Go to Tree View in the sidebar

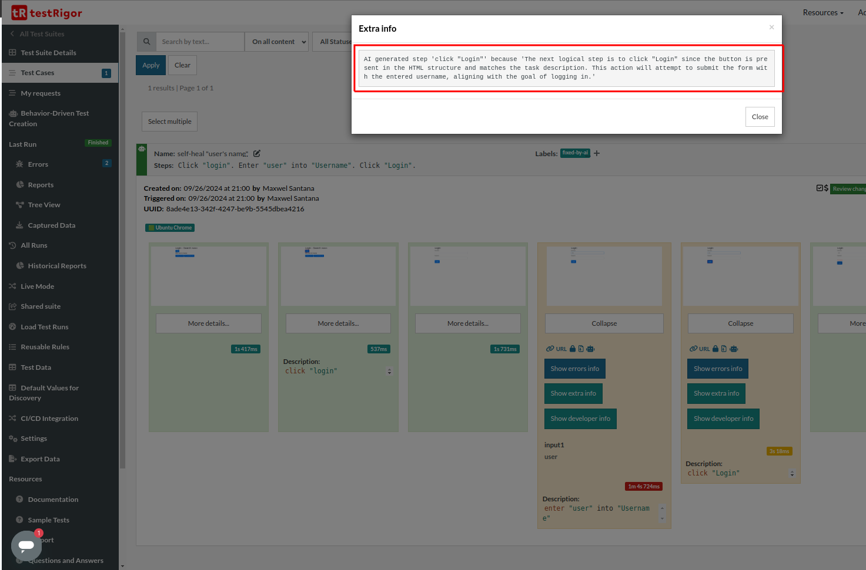pos(44,205)
